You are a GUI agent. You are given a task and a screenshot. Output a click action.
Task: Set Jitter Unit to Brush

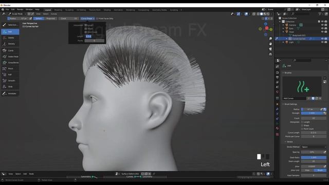click(320, 170)
